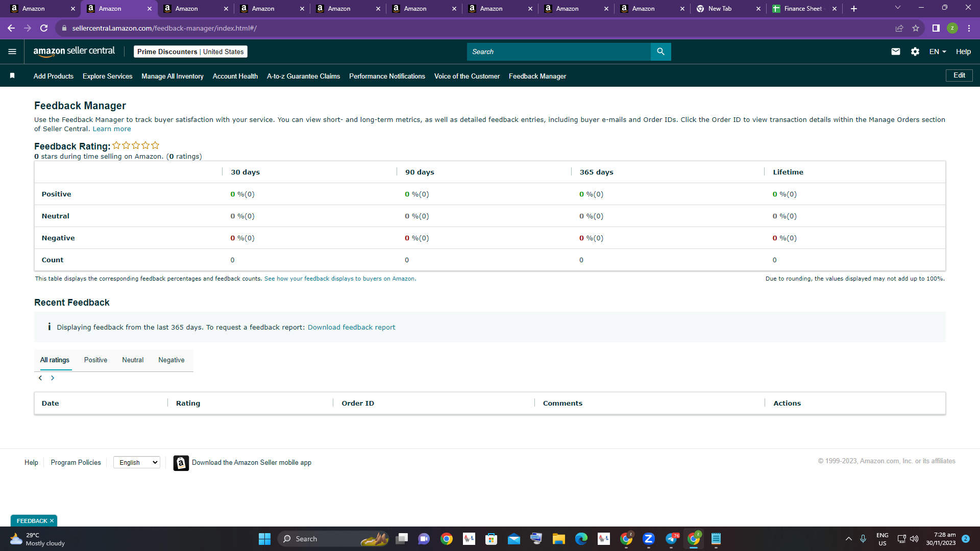Open the hamburger navigation menu
This screenshot has height=551, width=980.
point(12,52)
